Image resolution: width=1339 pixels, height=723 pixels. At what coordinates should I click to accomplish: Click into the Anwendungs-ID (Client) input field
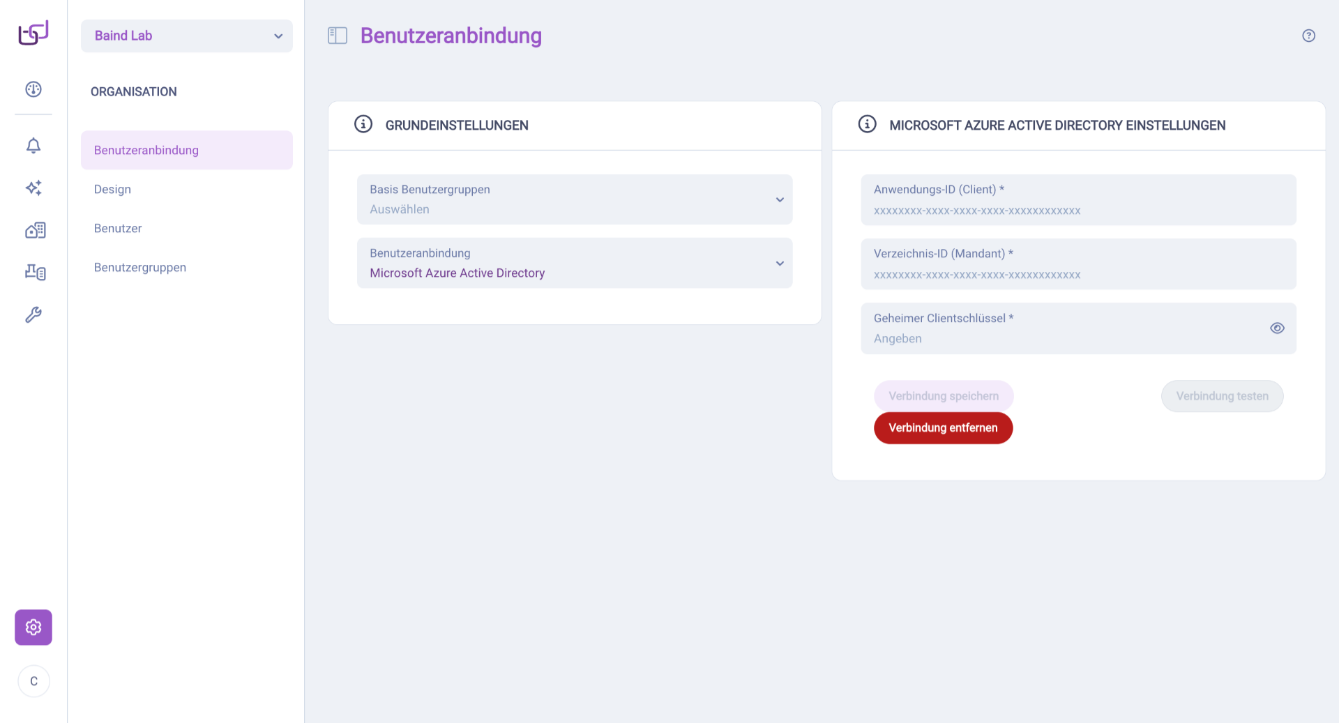point(1078,200)
